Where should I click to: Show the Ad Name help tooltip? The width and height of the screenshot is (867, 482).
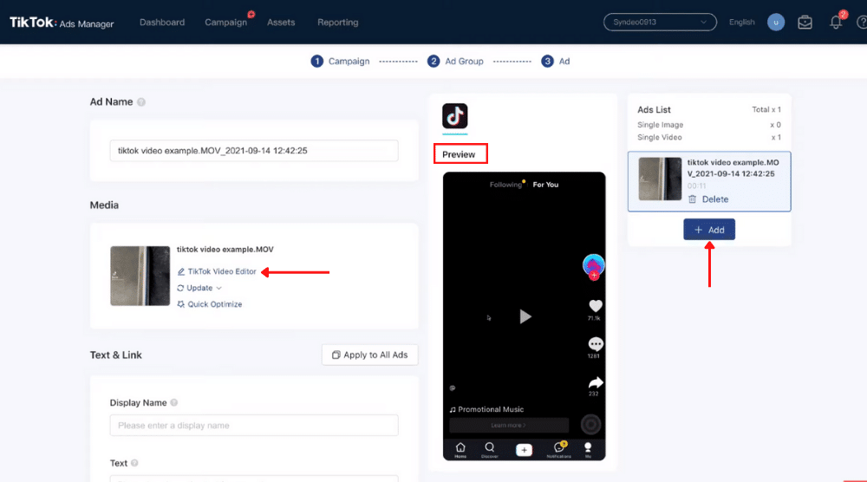[x=141, y=102]
